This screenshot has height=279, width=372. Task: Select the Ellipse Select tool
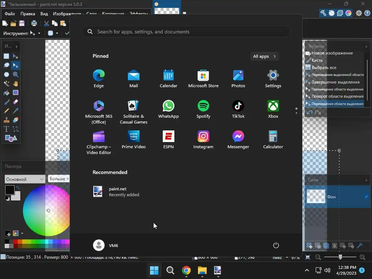coord(7,74)
